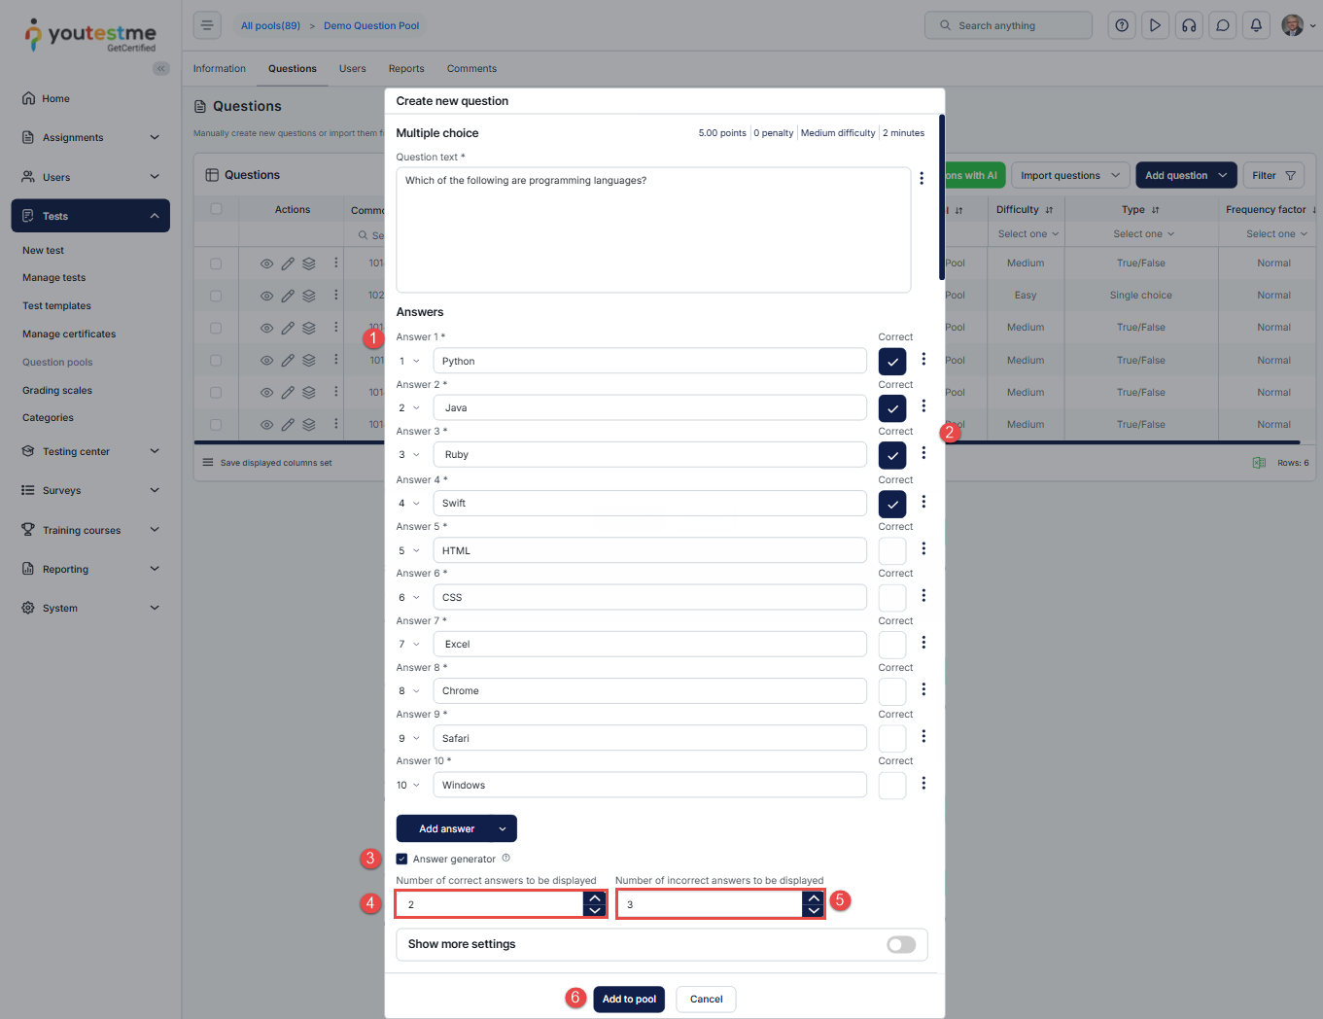Open the Import questions dropdown
This screenshot has width=1323, height=1019.
1070,176
